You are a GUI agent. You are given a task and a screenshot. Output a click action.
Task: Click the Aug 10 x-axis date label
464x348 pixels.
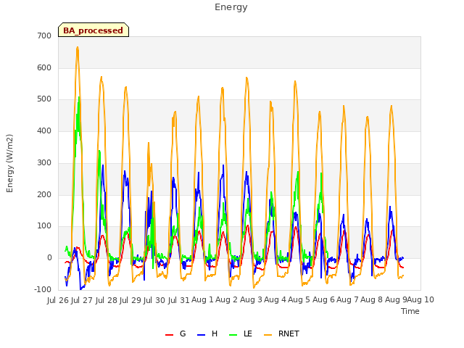click(420, 299)
